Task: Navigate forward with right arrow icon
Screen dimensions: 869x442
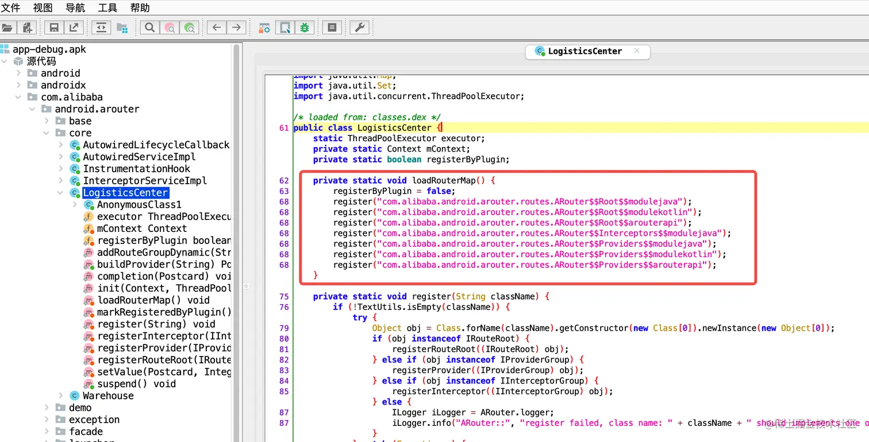Action: tap(236, 27)
